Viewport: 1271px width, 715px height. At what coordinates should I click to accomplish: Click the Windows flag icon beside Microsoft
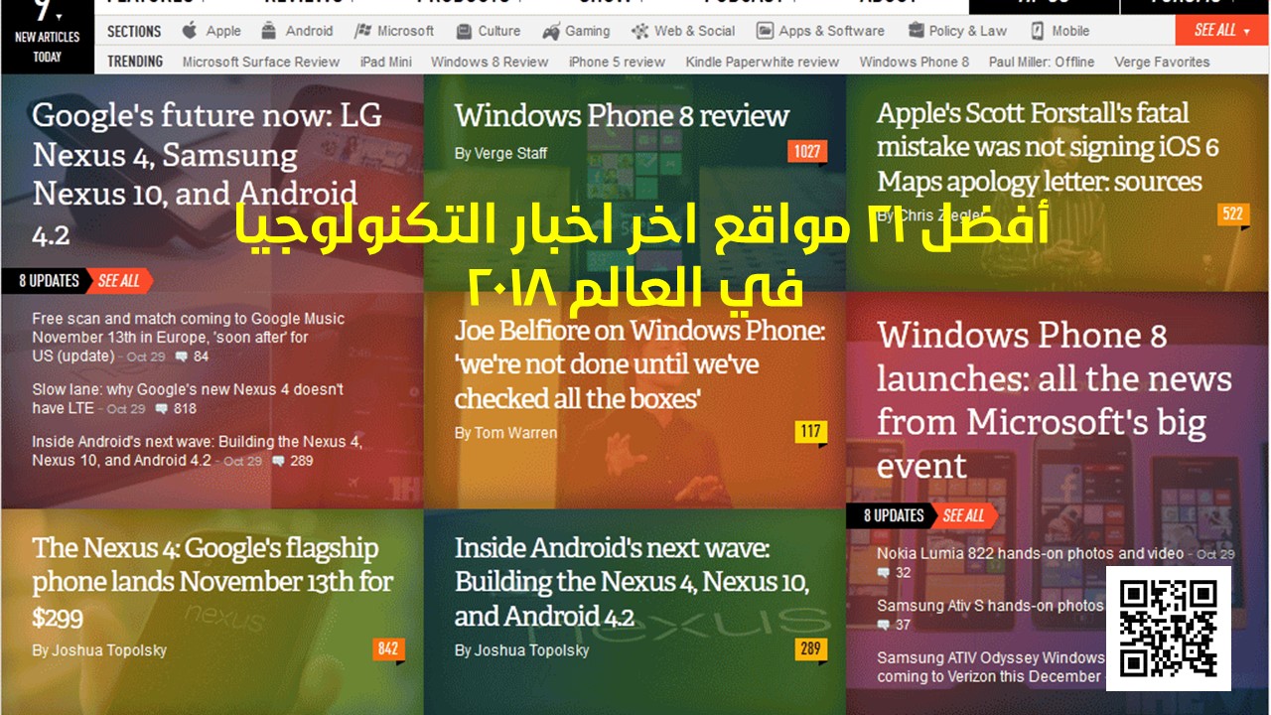[x=363, y=31]
